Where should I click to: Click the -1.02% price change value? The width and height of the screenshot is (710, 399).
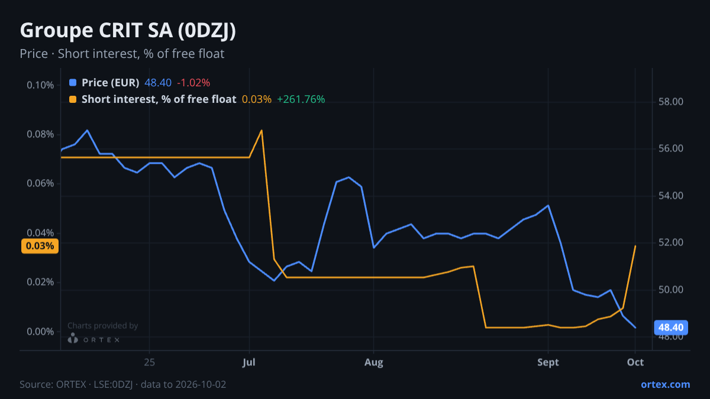click(x=193, y=82)
